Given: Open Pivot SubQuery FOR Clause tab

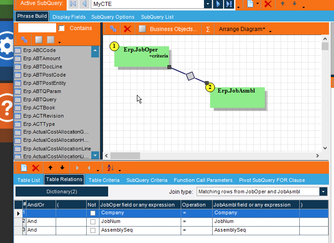Looking at the screenshot, I should tap(272, 180).
